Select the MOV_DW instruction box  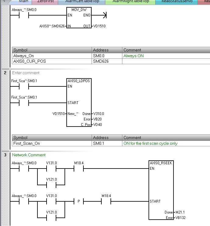(79, 18)
